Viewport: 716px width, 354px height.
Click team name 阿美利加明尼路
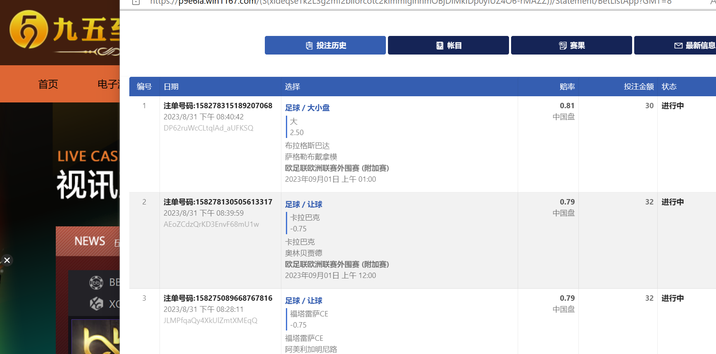pos(311,349)
